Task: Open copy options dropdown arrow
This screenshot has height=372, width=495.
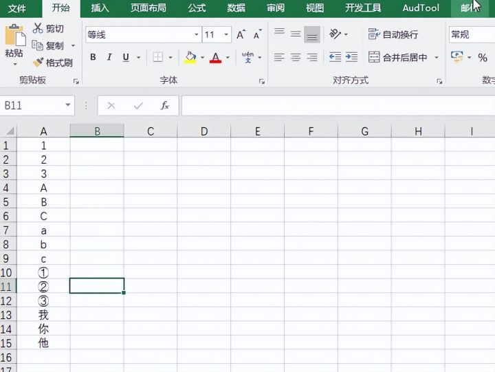Action: click(74, 45)
